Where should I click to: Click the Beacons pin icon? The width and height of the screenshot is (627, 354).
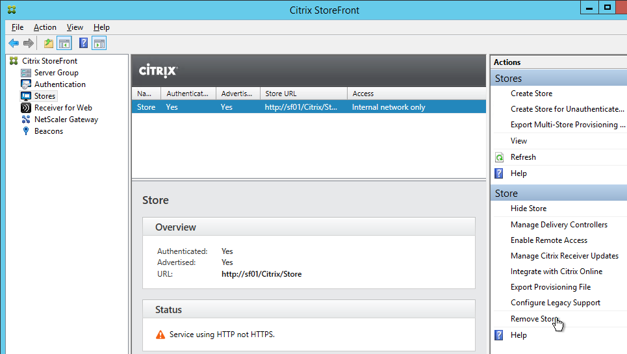(x=26, y=131)
